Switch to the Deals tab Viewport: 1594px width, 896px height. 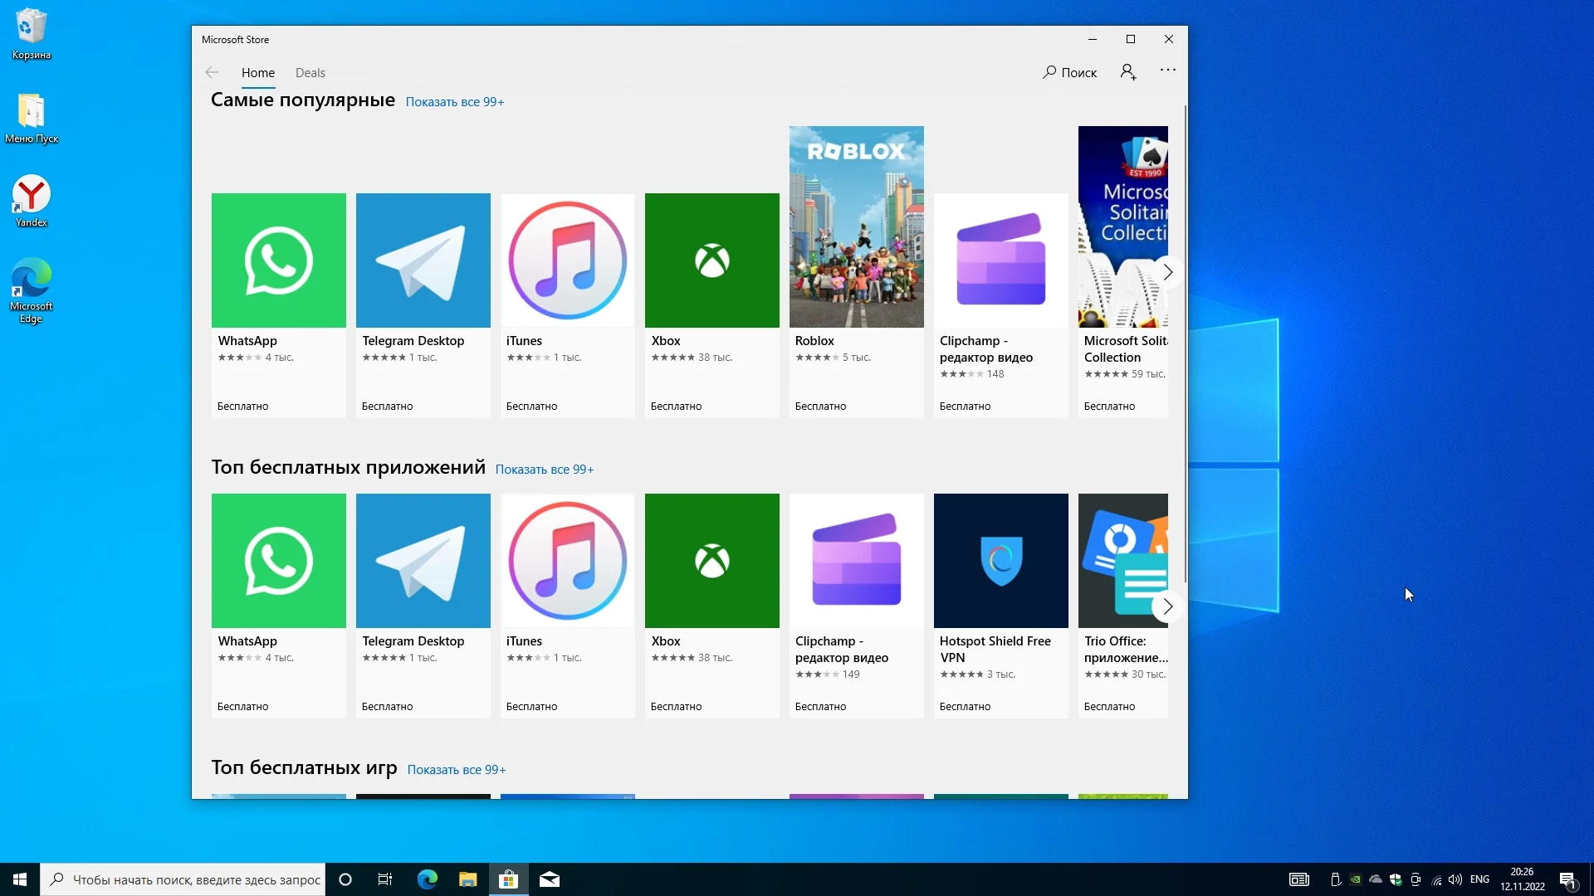(310, 73)
